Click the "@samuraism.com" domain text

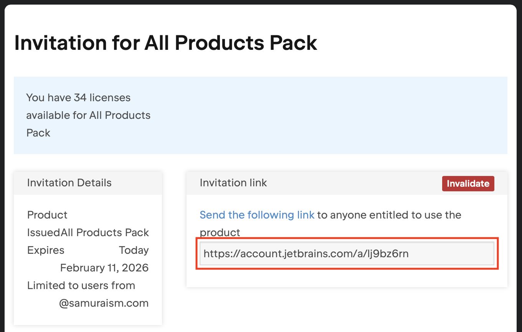coord(104,303)
